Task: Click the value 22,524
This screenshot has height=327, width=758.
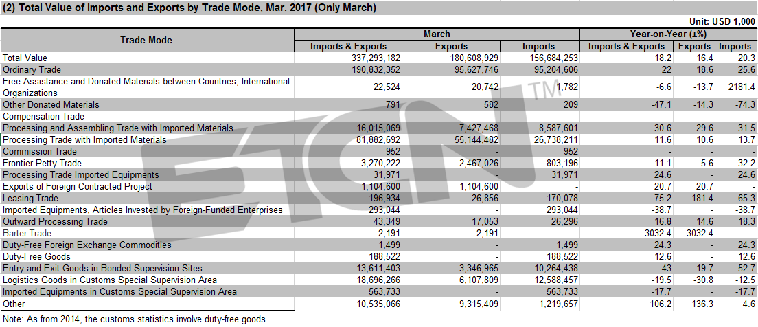Action: click(x=385, y=87)
